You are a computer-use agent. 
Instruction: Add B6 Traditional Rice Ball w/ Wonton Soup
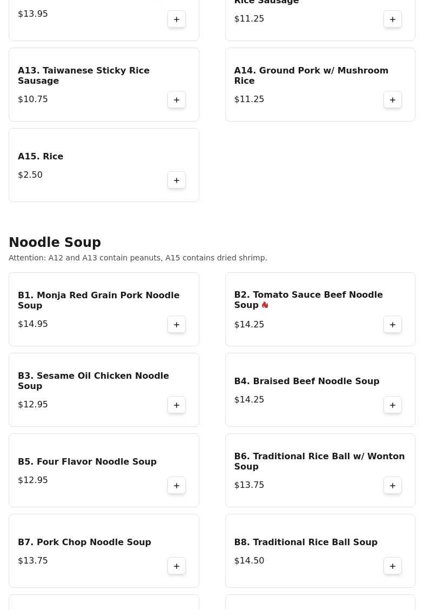(x=393, y=486)
